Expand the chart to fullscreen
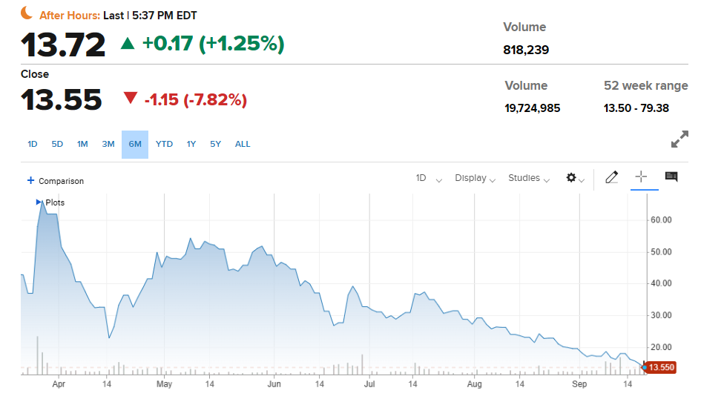Image resolution: width=701 pixels, height=402 pixels. 679,139
